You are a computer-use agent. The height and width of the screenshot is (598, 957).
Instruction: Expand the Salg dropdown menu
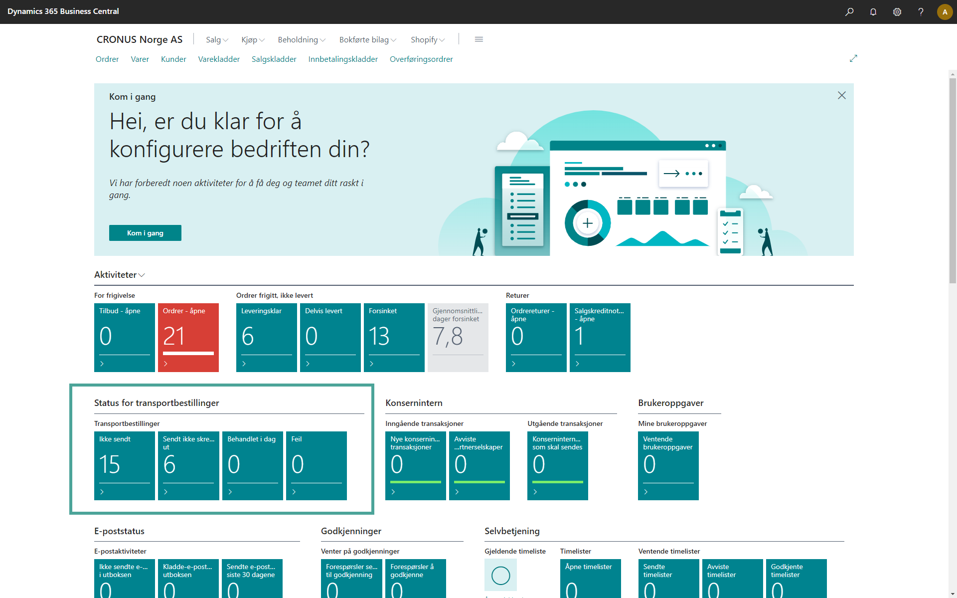pos(217,40)
